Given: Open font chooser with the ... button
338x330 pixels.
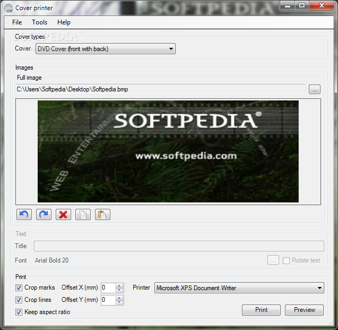Looking at the screenshot, I should [x=273, y=260].
